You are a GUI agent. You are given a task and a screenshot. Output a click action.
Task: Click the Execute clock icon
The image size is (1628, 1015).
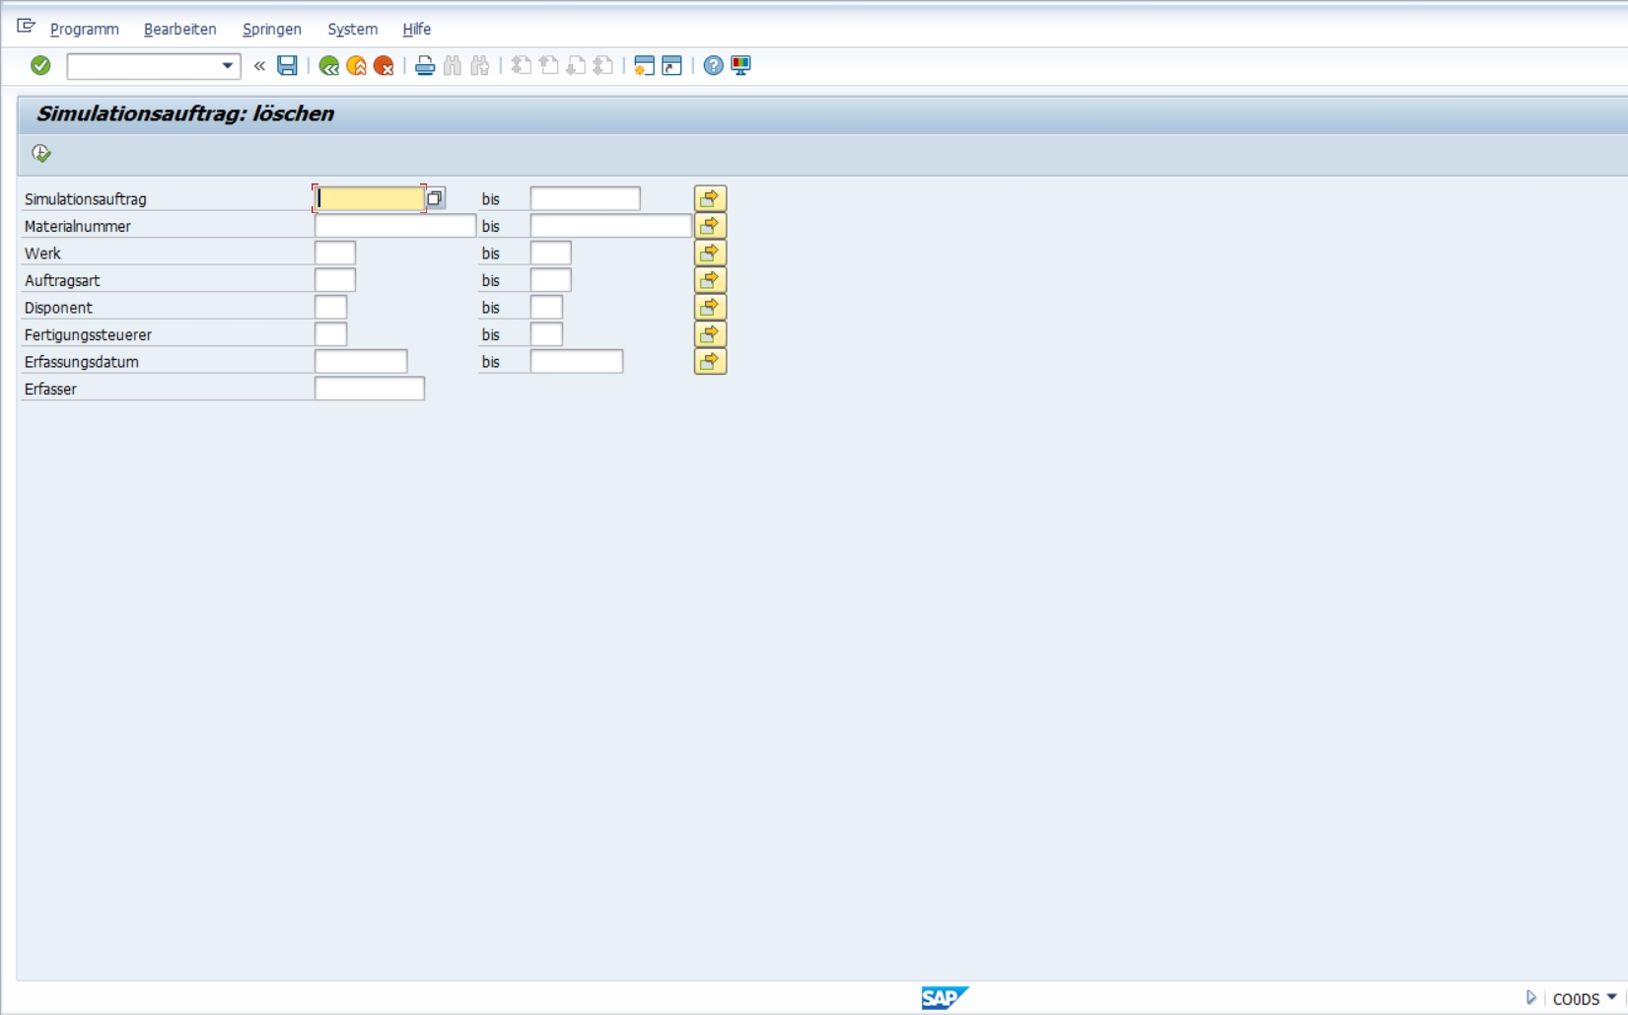pyautogui.click(x=41, y=153)
